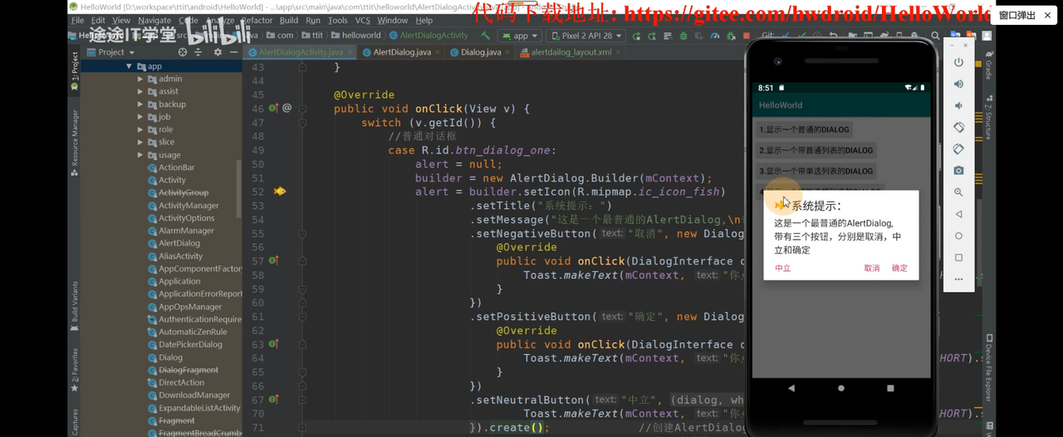Image resolution: width=1063 pixels, height=437 pixels.
Task: Select DatePickerDialog class in project tree
Action: click(x=190, y=344)
